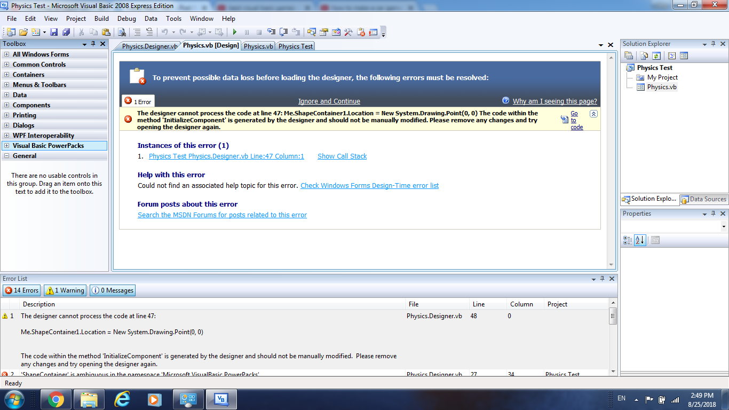This screenshot has width=729, height=410.
Task: Search the MSDN Forums link
Action: tap(222, 215)
